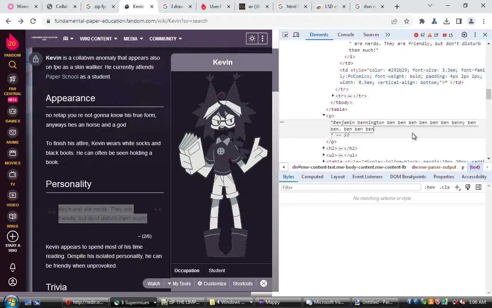This screenshot has width=492, height=308.
Task: Toggle .cls element classes panel
Action: pos(445,187)
